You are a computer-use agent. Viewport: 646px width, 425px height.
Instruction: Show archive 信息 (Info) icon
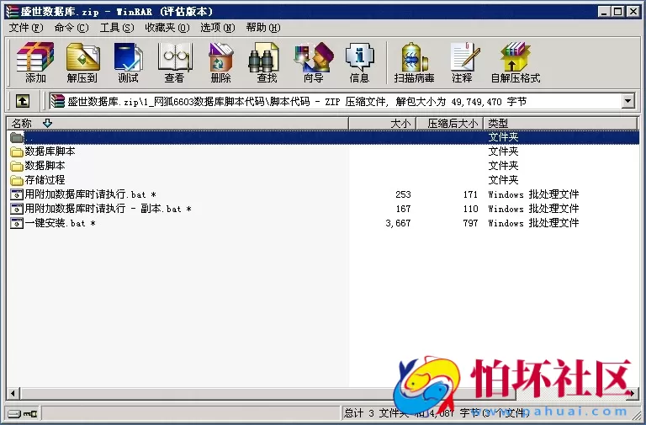[359, 61]
